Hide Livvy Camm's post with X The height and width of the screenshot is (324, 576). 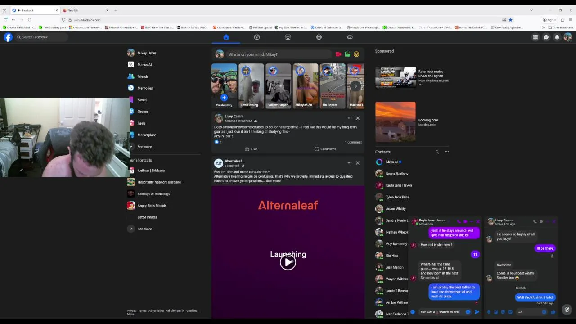[x=358, y=118]
